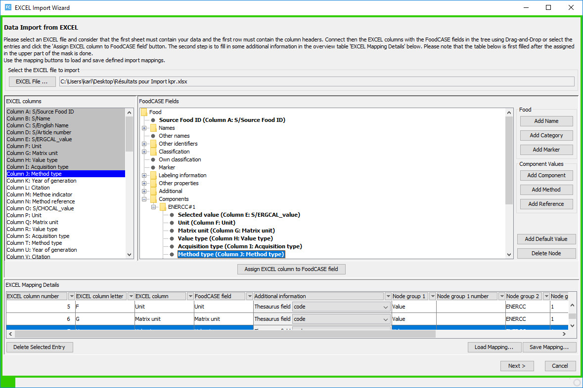Click the Add Component button

coord(546,176)
